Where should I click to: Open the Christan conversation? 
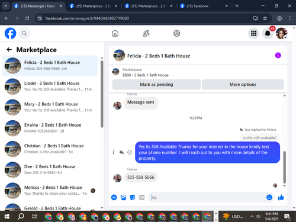point(50,149)
